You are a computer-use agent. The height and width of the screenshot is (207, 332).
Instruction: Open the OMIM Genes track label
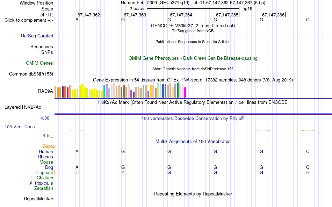point(39,63)
